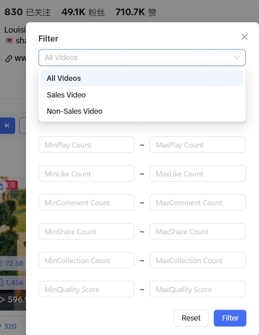The width and height of the screenshot is (259, 335).
Task: Click the Reset button
Action: tap(191, 318)
